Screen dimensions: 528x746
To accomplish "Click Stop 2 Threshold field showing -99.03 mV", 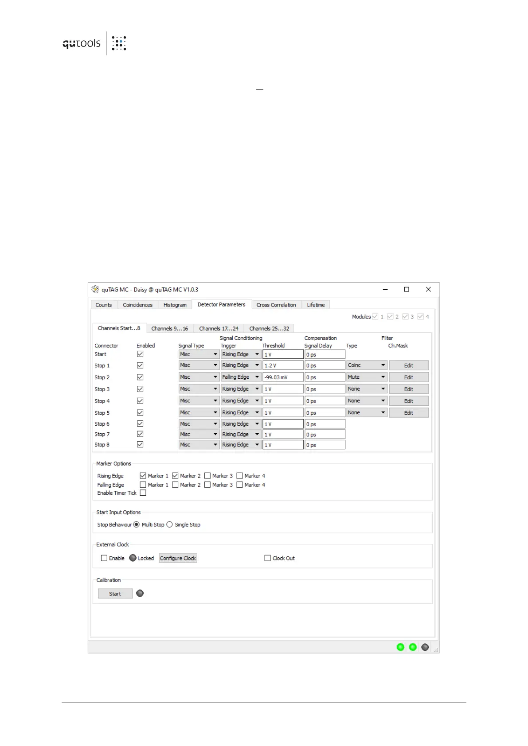I will tap(283, 377).
